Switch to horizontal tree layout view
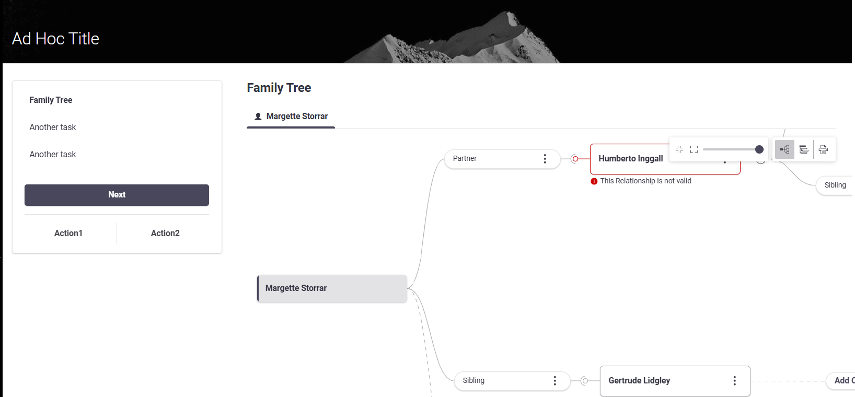This screenshot has width=855, height=397. point(784,149)
